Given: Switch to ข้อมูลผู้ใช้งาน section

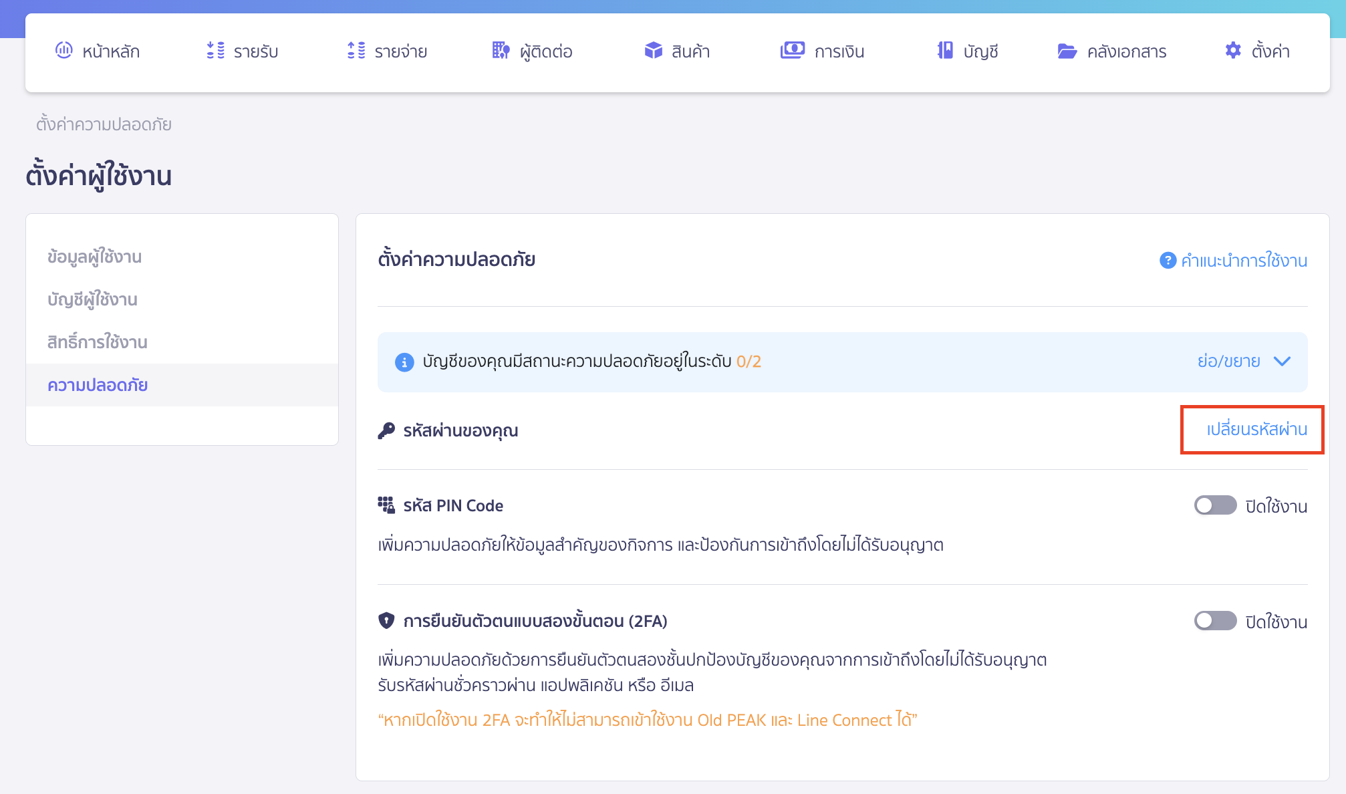Looking at the screenshot, I should tap(94, 257).
